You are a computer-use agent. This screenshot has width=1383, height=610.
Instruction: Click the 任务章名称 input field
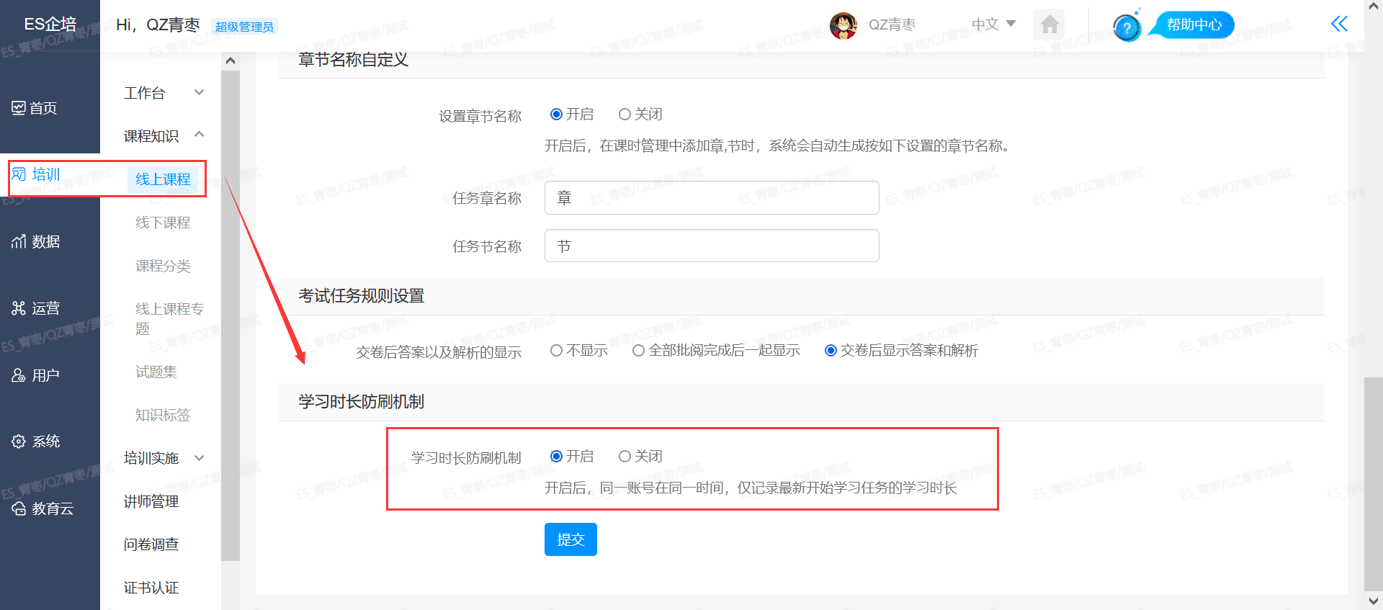pyautogui.click(x=711, y=198)
